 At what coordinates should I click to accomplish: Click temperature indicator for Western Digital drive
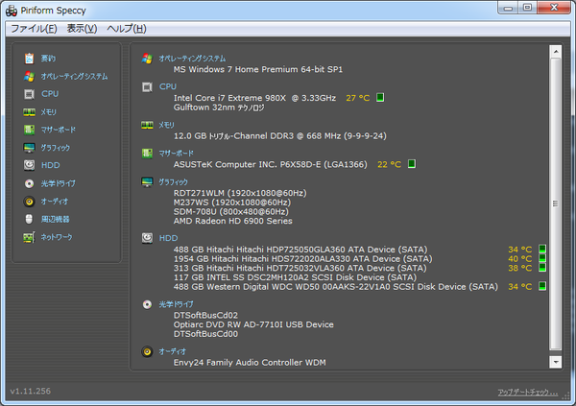pyautogui.click(x=542, y=286)
